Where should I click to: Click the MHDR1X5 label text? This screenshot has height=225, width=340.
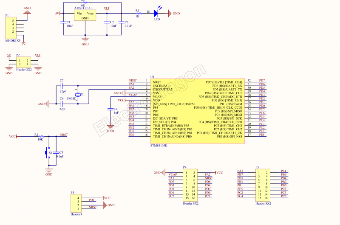click(x=13, y=40)
